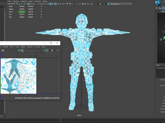The height and width of the screenshot is (123, 165).
Task: Click the X-ray joints icon
Action: point(88,4)
